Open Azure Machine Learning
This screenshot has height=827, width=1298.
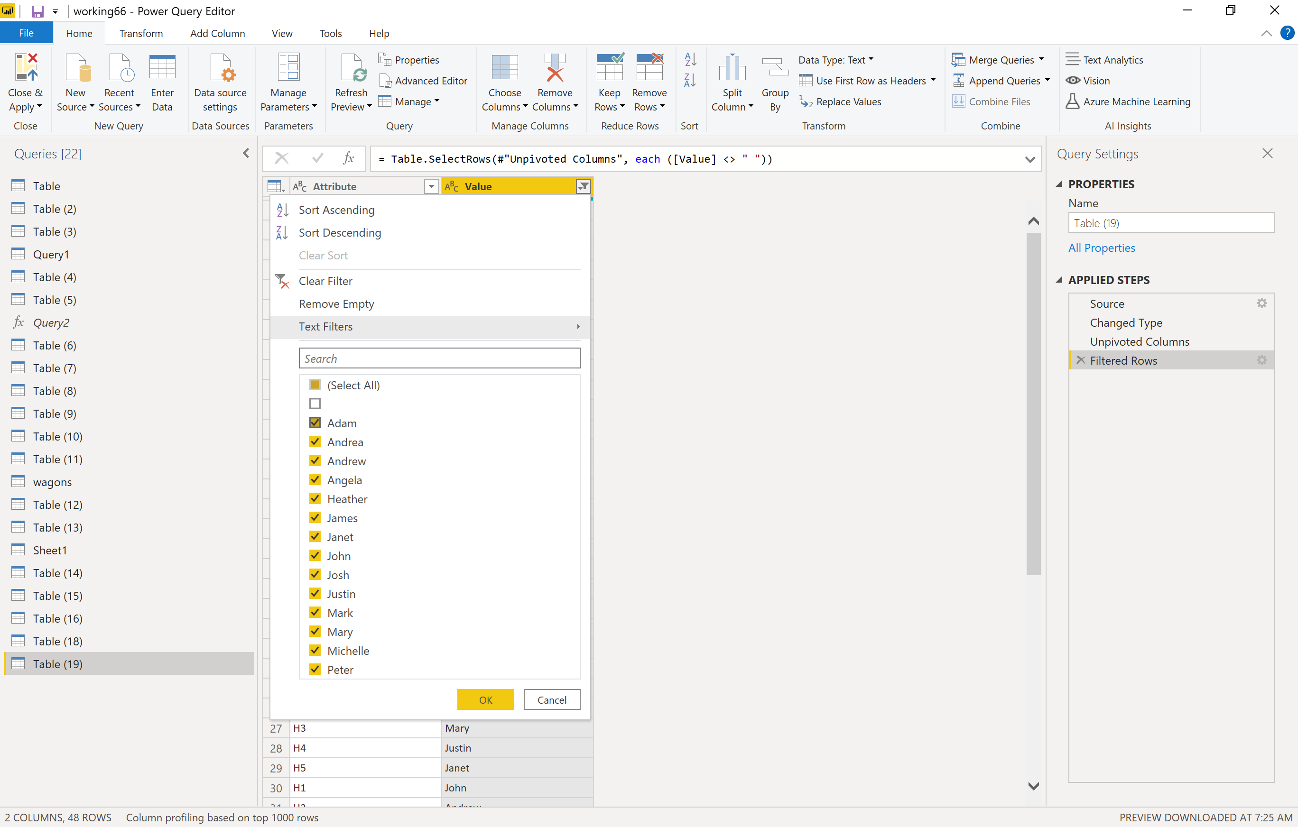(1128, 102)
